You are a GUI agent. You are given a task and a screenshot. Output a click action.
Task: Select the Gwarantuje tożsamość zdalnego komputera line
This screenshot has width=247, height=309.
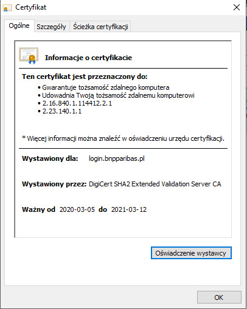click(x=106, y=87)
